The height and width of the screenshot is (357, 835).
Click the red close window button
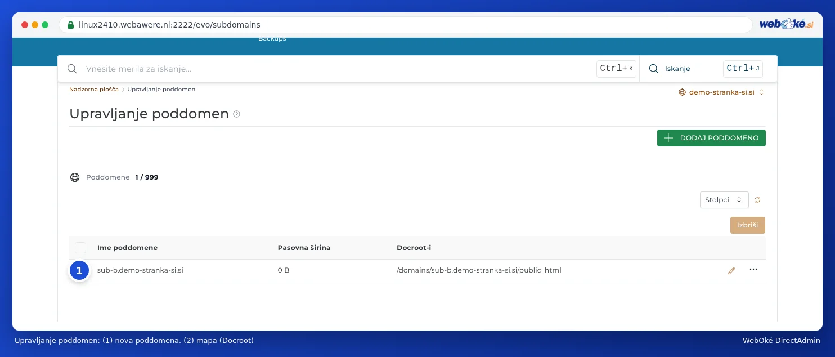25,25
